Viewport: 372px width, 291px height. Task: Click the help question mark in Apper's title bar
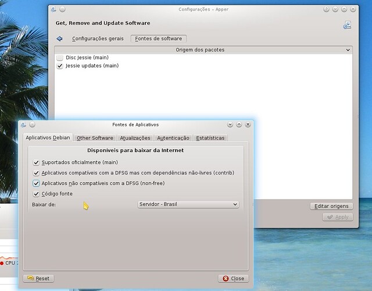coord(327,10)
